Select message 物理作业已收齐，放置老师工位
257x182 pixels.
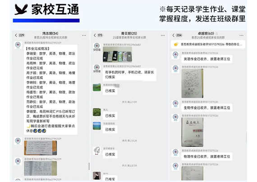coord(207,157)
